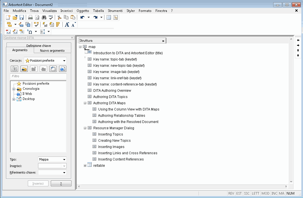Viewport: 303px width, 198px height.
Task: Click the move left arrow on right edge
Action: pyautogui.click(x=298, y=40)
